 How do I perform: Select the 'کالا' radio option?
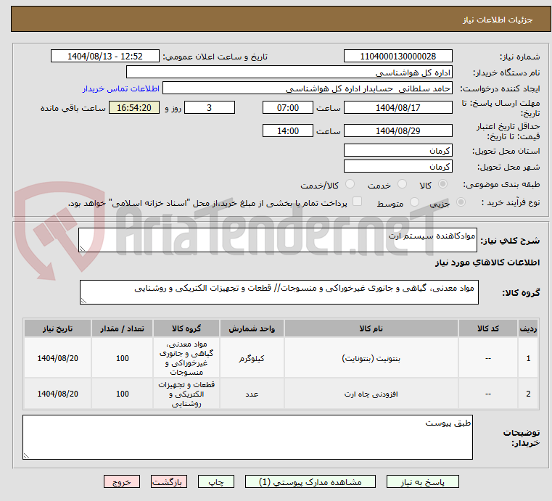(x=443, y=184)
